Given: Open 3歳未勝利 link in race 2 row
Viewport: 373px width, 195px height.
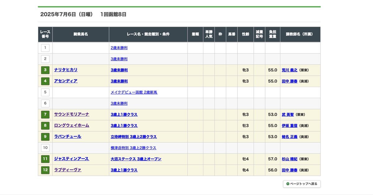Looking at the screenshot, I should tap(119, 59).
